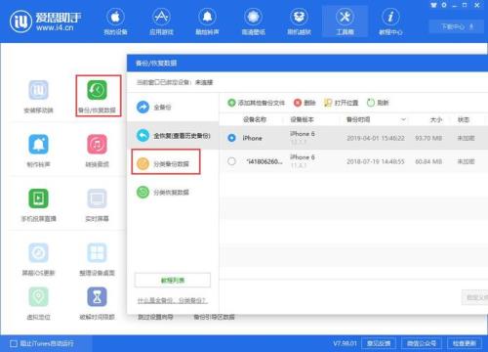Click the 微信公众号 WeChat account button

click(422, 343)
